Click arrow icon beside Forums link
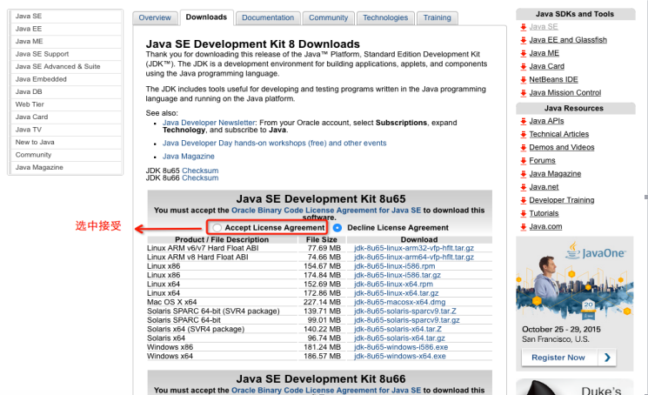 (x=524, y=161)
